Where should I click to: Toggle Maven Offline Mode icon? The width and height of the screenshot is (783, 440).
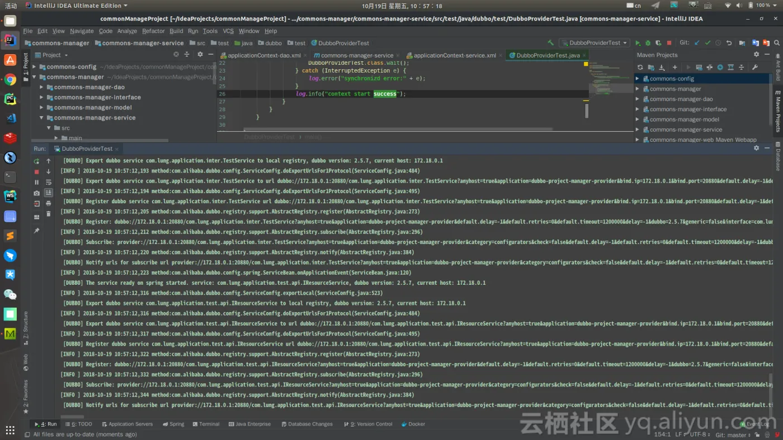point(710,67)
